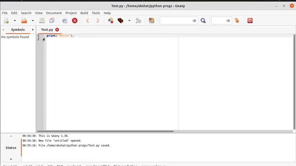The width and height of the screenshot is (296, 166).
Task: Clear the toolbar search field
Action: coord(194,21)
